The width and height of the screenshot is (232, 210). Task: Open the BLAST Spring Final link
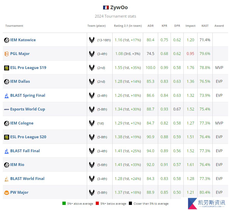pos(28,95)
